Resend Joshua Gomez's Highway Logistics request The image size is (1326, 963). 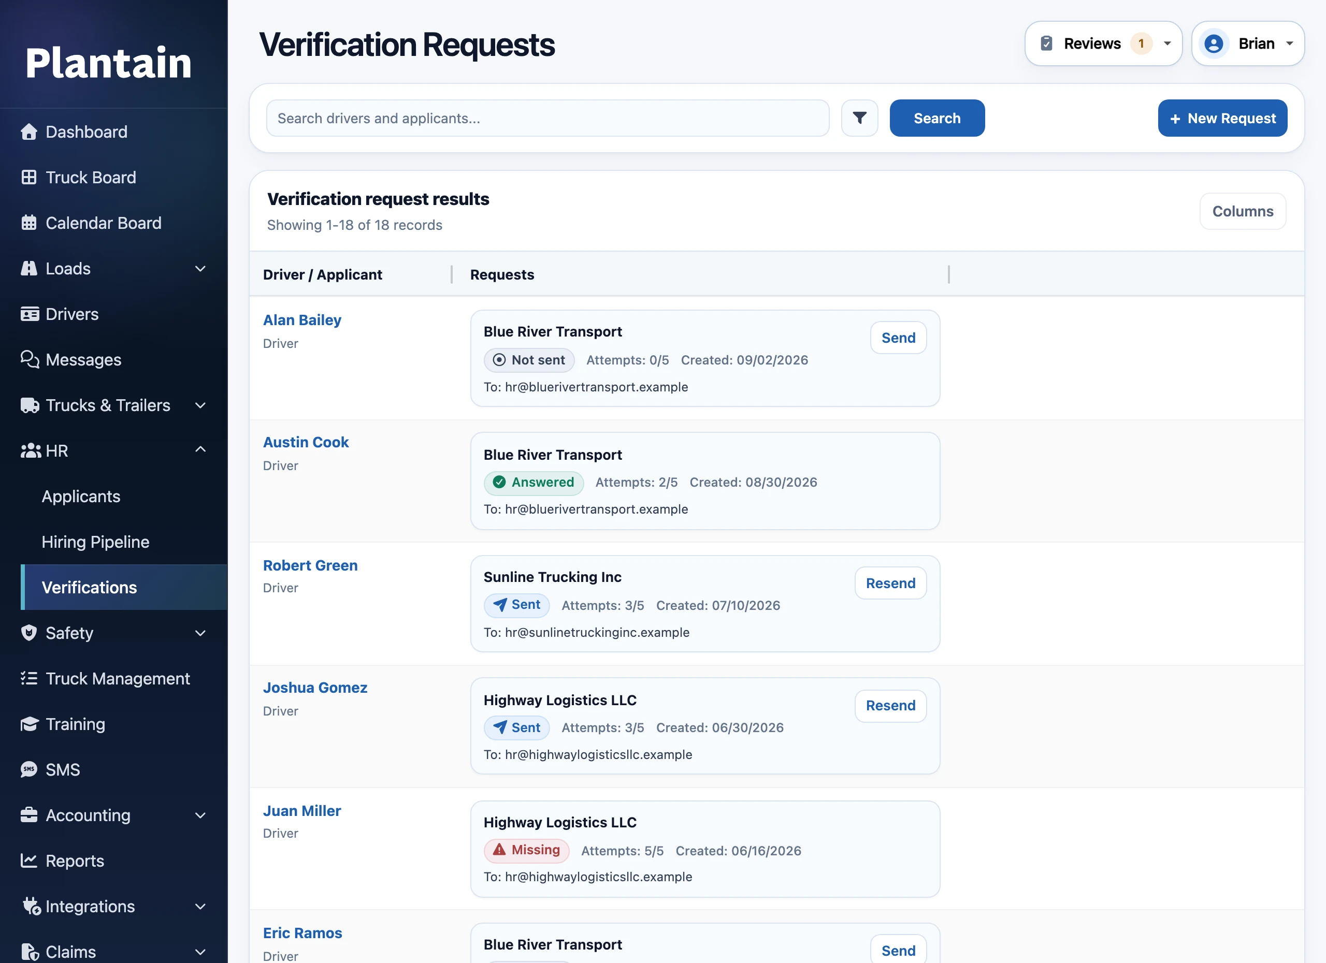[890, 705]
